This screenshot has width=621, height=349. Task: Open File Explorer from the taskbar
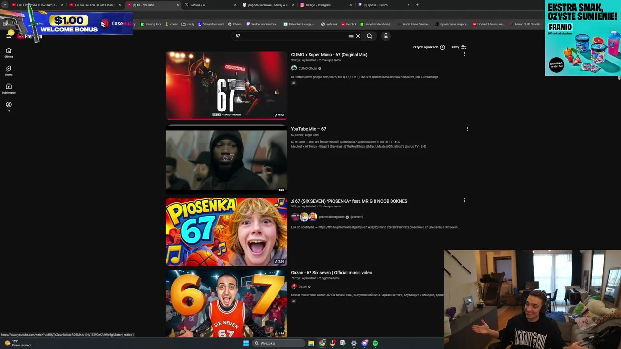[x=311, y=343]
